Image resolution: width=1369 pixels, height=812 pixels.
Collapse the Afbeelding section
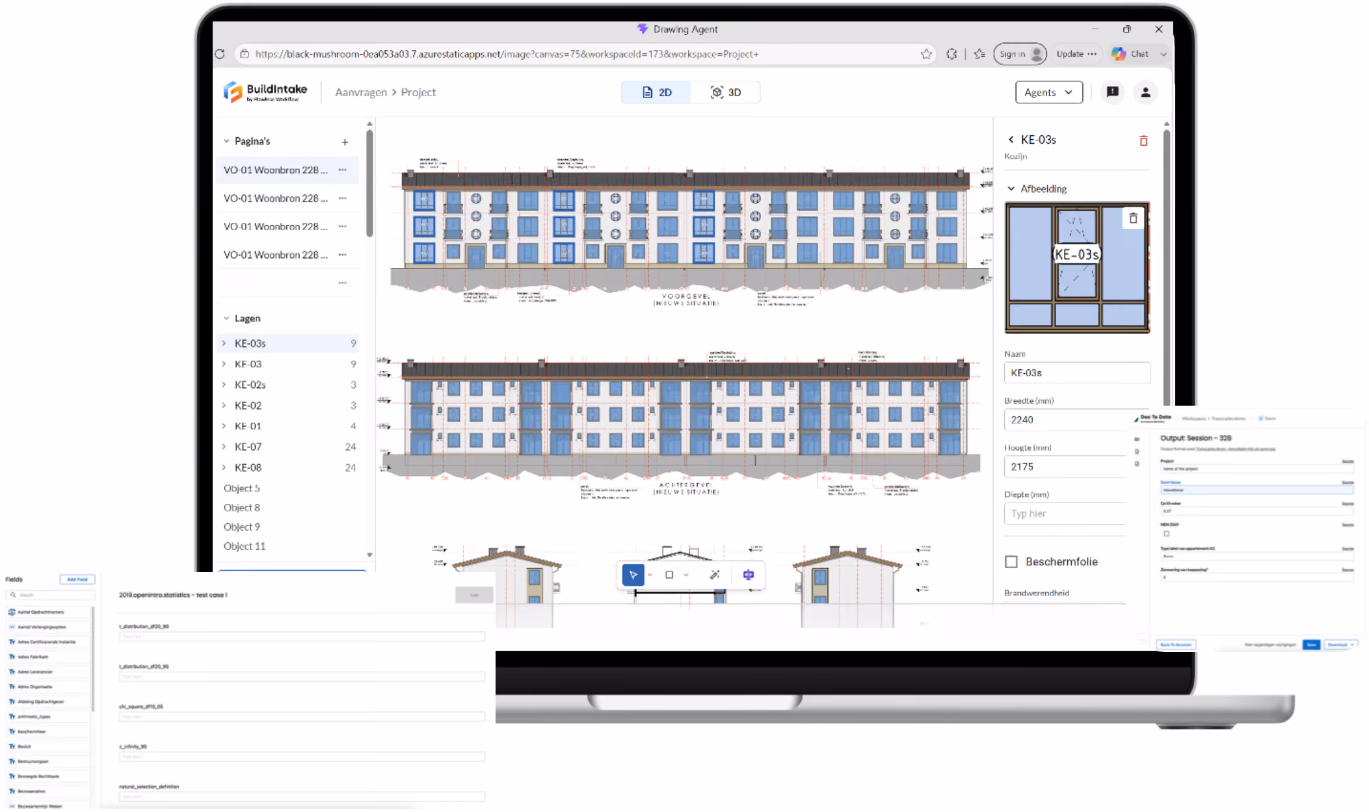(x=1011, y=189)
